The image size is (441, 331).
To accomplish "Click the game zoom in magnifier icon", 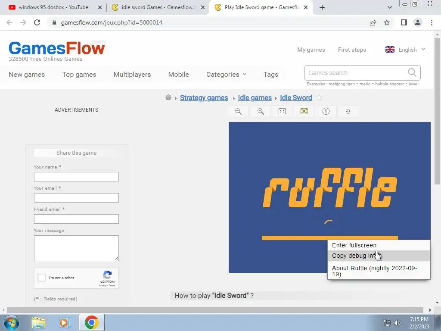I will [261, 112].
